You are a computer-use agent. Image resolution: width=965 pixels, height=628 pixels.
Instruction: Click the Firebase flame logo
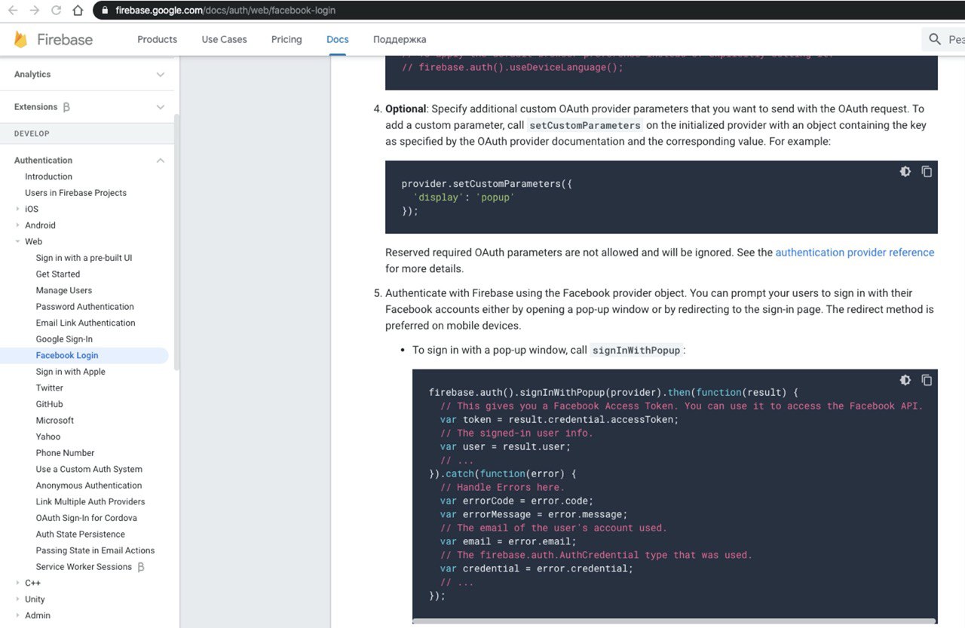pyautogui.click(x=20, y=39)
